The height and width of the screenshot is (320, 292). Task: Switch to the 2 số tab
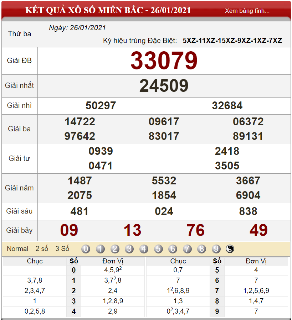click(x=42, y=248)
